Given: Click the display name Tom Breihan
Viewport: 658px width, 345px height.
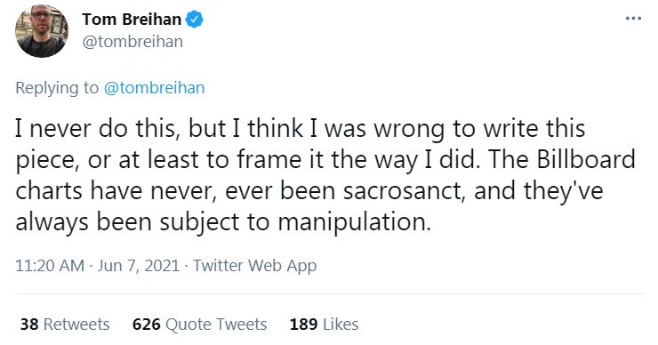Looking at the screenshot, I should click(132, 20).
